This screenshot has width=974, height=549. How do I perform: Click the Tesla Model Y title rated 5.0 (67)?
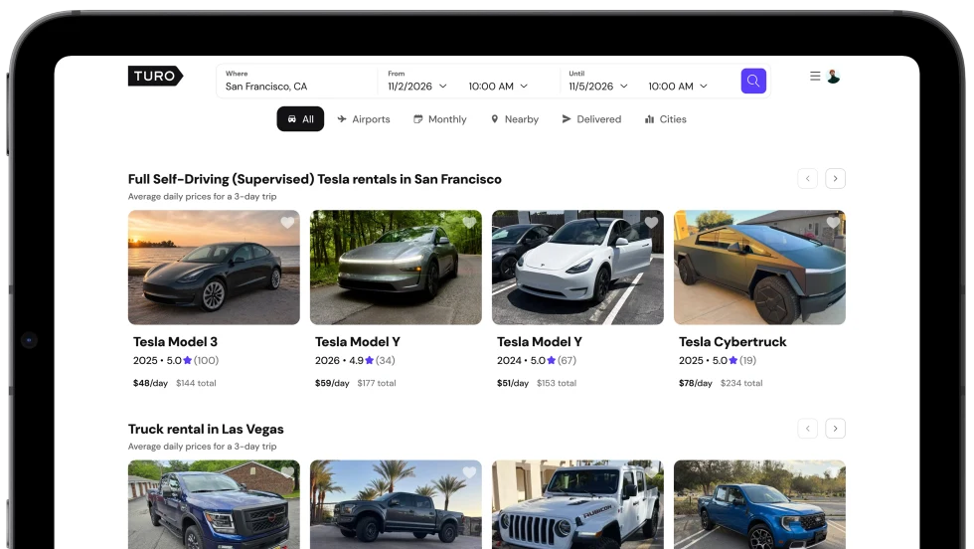[x=539, y=342]
